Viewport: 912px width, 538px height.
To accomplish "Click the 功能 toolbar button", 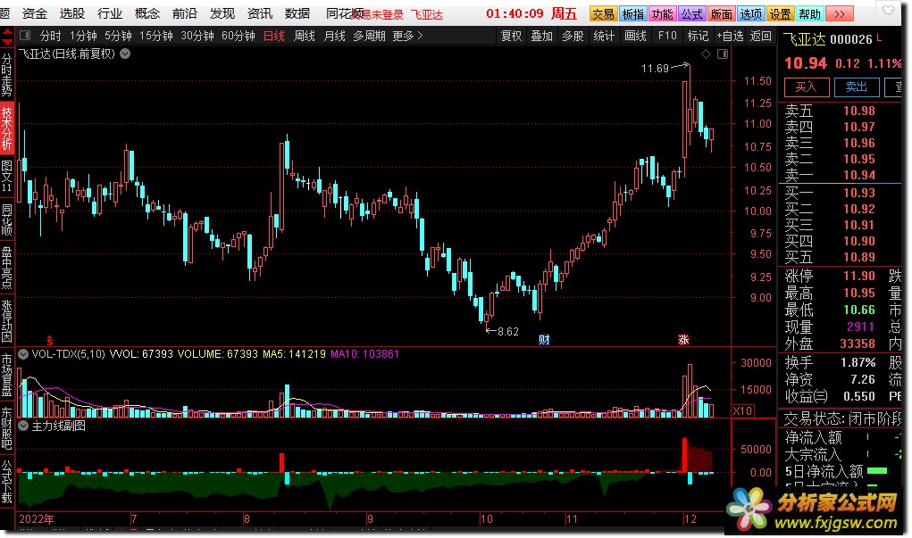I will 663,14.
